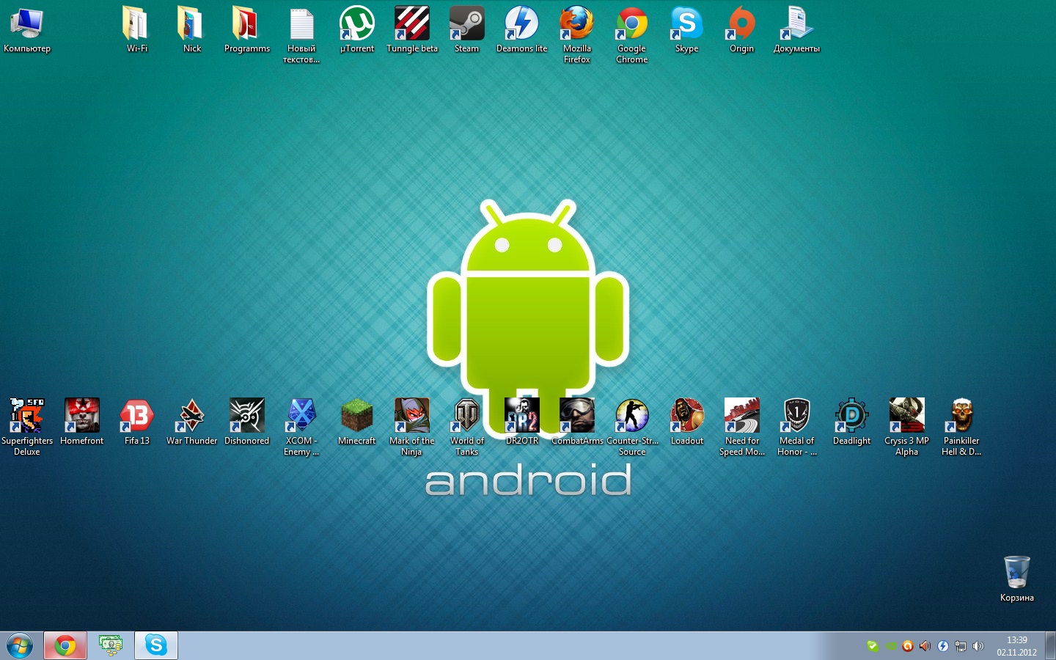Select the Painkiller Hell & D... shortcut
The image size is (1056, 660).
[x=961, y=428]
